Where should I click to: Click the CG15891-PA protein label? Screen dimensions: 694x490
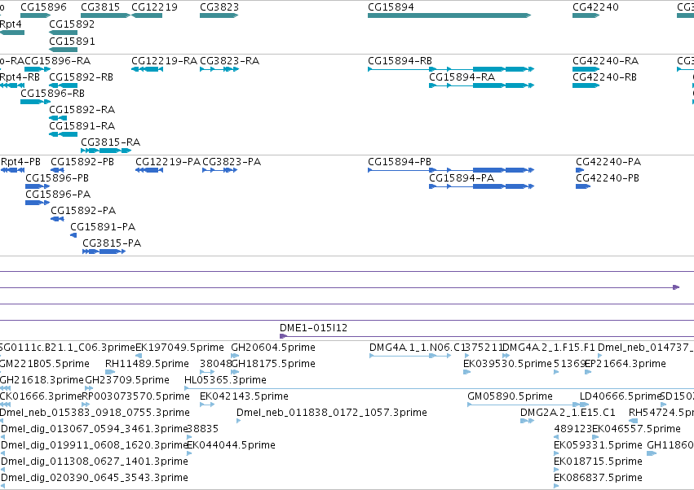click(x=103, y=226)
